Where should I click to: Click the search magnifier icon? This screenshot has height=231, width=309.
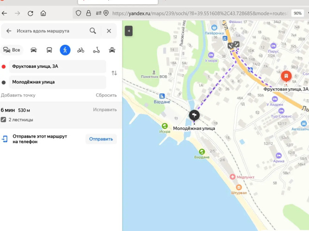(93, 31)
